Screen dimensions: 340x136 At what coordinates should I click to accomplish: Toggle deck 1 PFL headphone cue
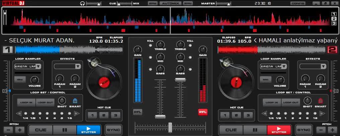[x=138, y=112]
